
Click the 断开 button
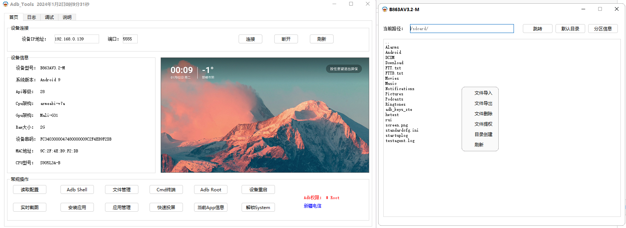pos(286,39)
